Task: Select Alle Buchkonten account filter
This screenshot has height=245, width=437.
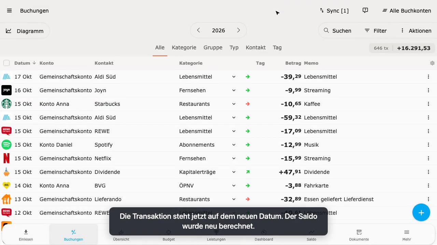Action: click(406, 11)
